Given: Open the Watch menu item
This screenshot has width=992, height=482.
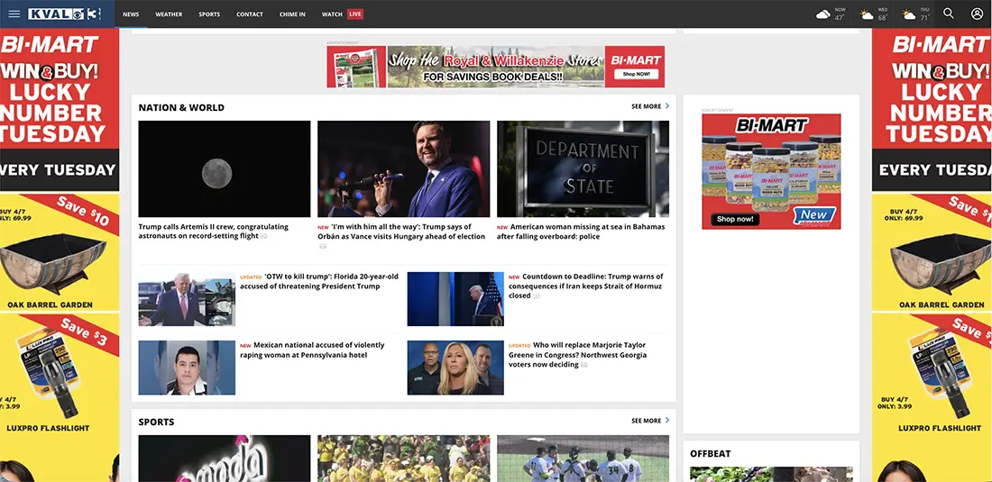Looking at the screenshot, I should (332, 14).
